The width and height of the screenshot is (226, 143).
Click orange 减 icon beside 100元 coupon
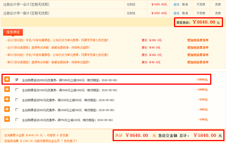tap(7, 119)
